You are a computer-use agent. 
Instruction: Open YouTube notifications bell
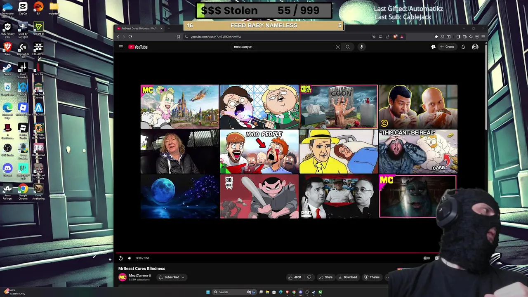pos(463,47)
